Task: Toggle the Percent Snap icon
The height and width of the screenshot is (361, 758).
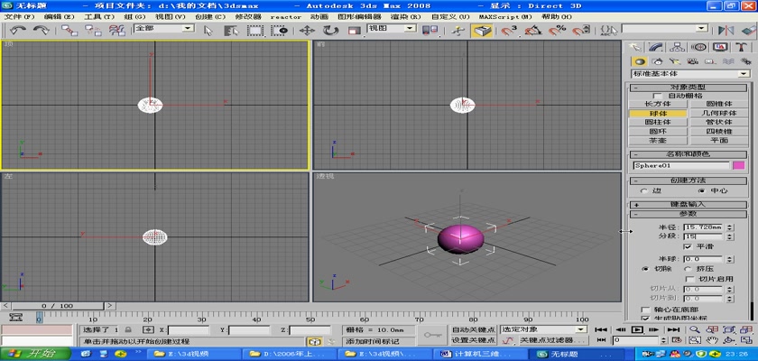Action: (557, 31)
